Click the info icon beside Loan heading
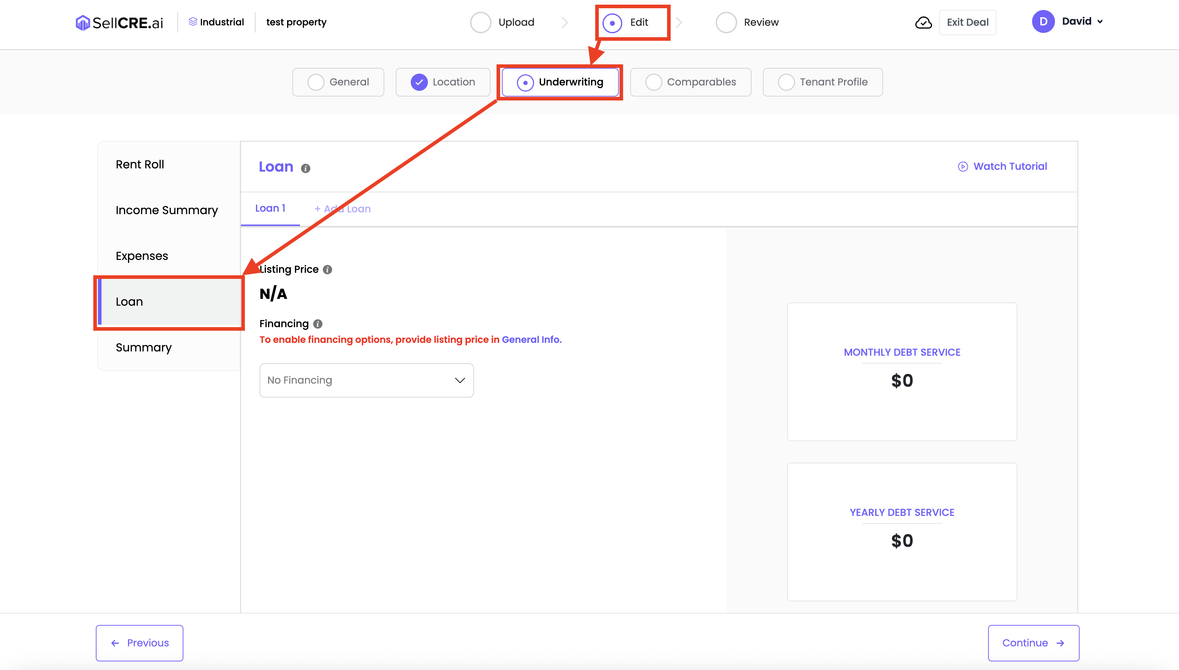The width and height of the screenshot is (1179, 670). [x=305, y=168]
